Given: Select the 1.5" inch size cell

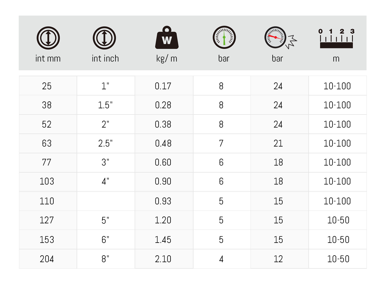Looking at the screenshot, I should [x=105, y=105].
